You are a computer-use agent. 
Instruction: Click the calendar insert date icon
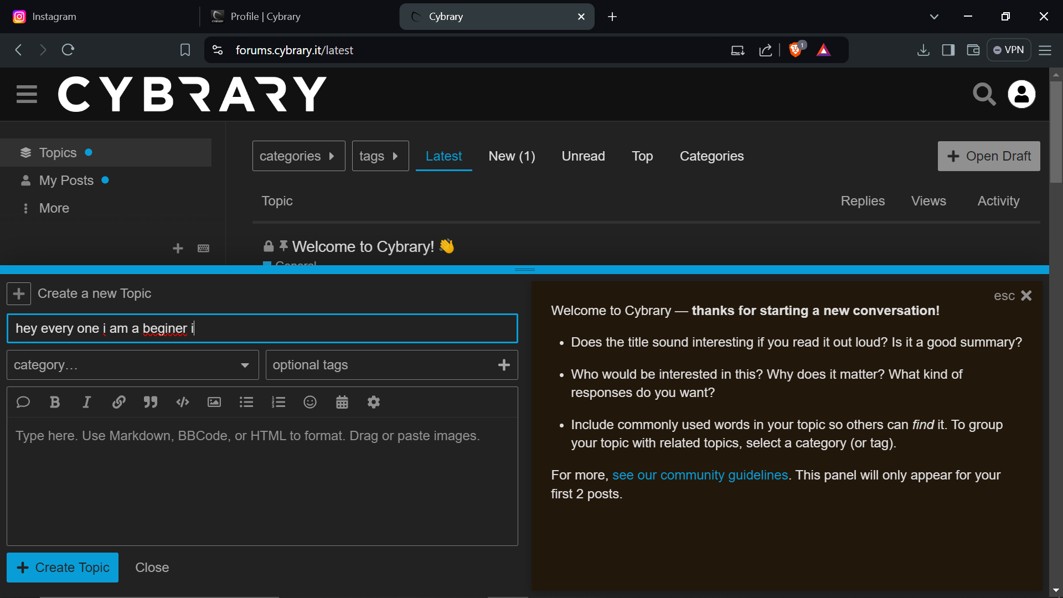[x=342, y=403]
